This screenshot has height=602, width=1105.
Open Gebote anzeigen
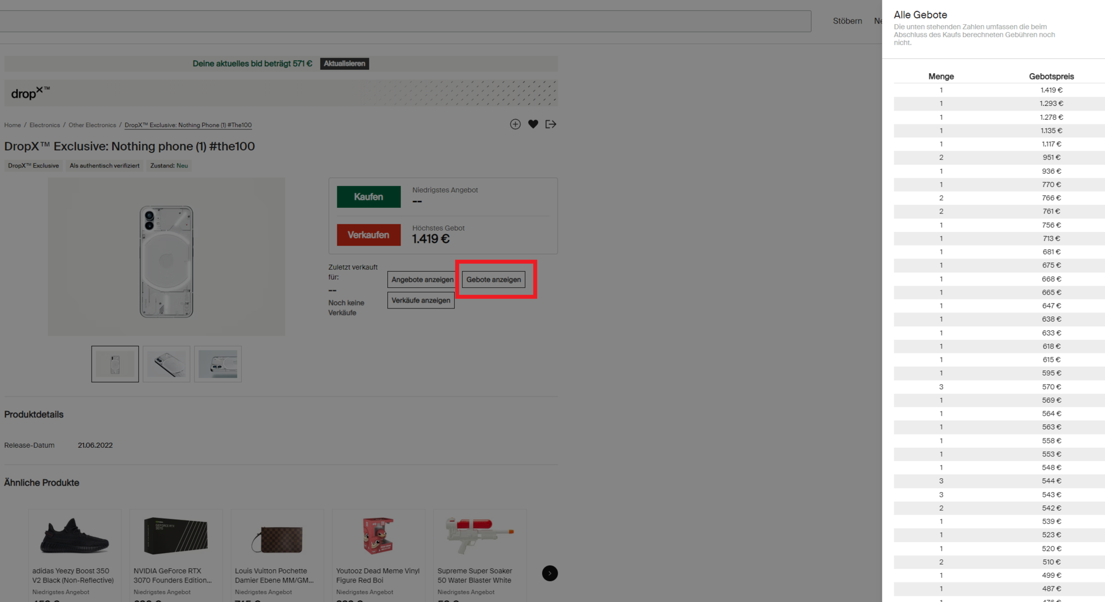[x=493, y=280]
